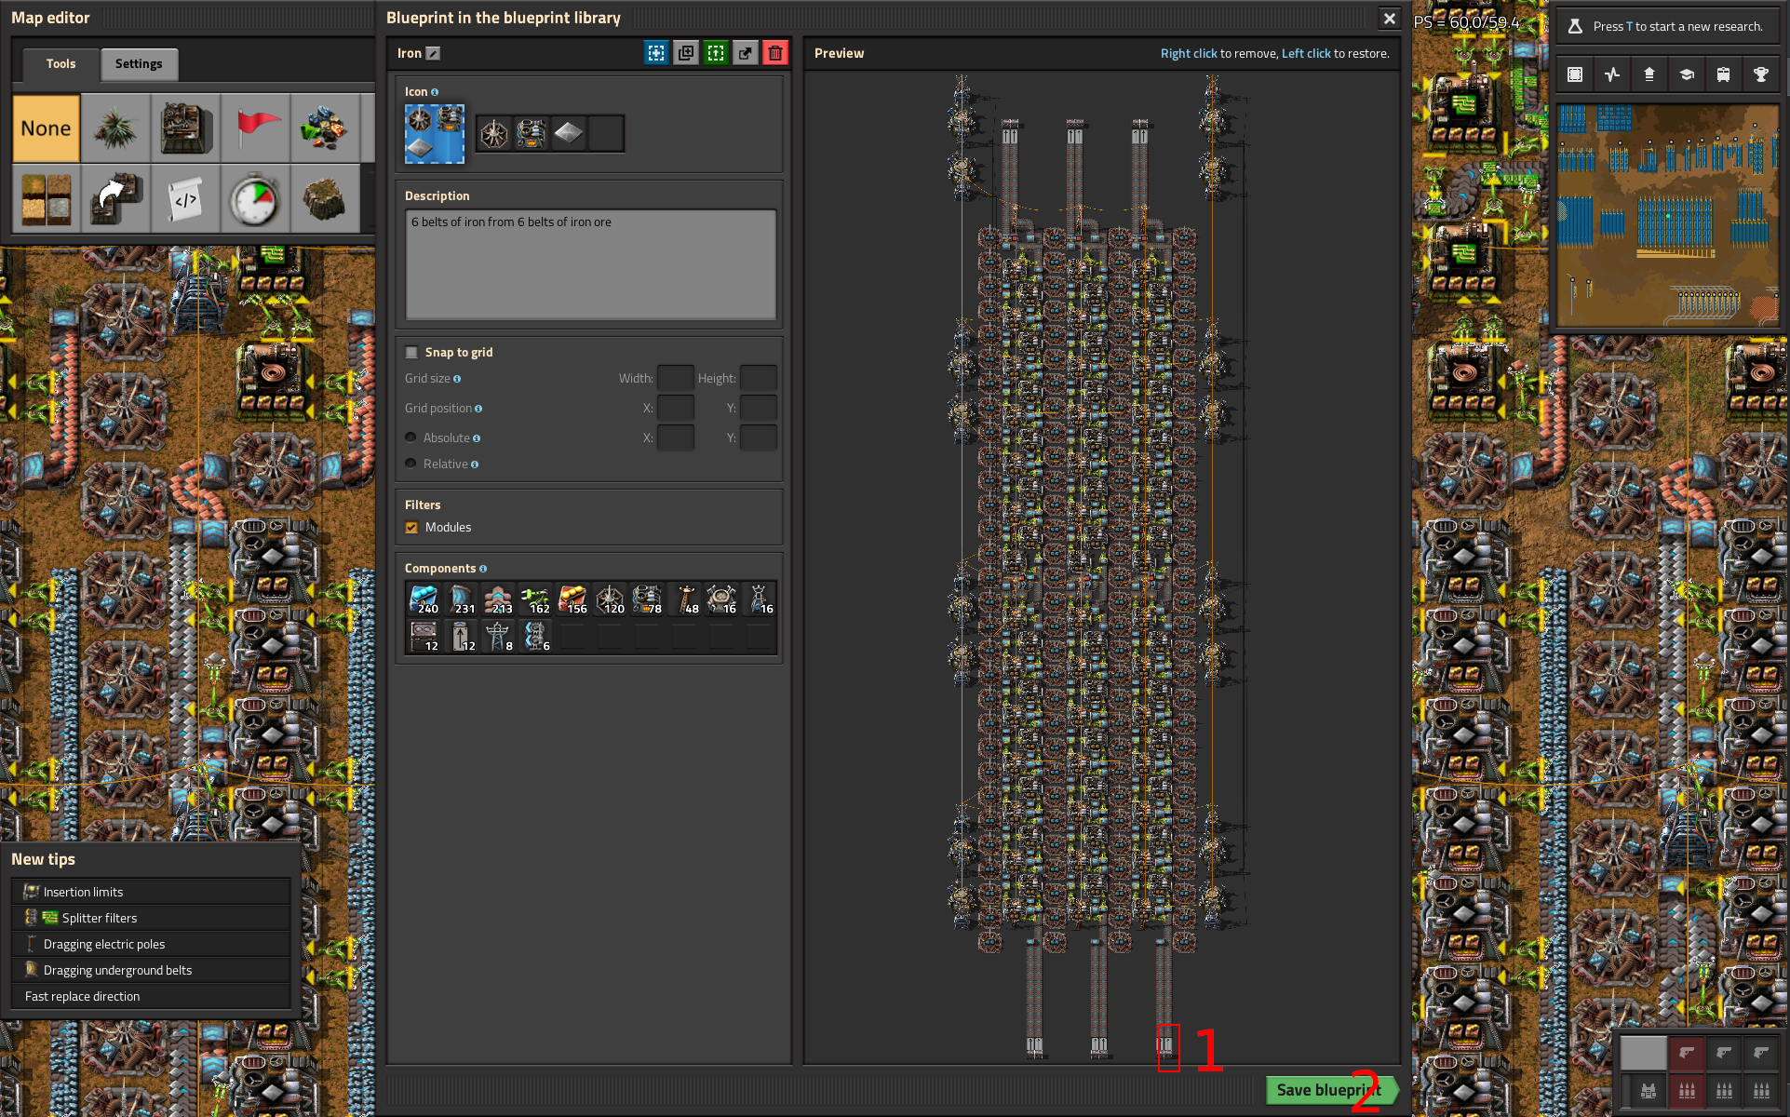Screen dimensions: 1790x1117
Task: Click the infinity chest component showing 12
Action: 424,636
